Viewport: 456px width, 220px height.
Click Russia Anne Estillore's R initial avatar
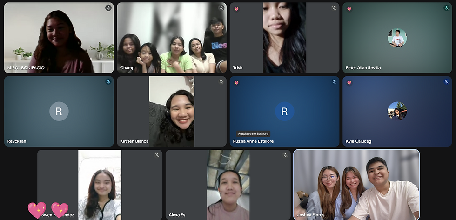tap(285, 111)
